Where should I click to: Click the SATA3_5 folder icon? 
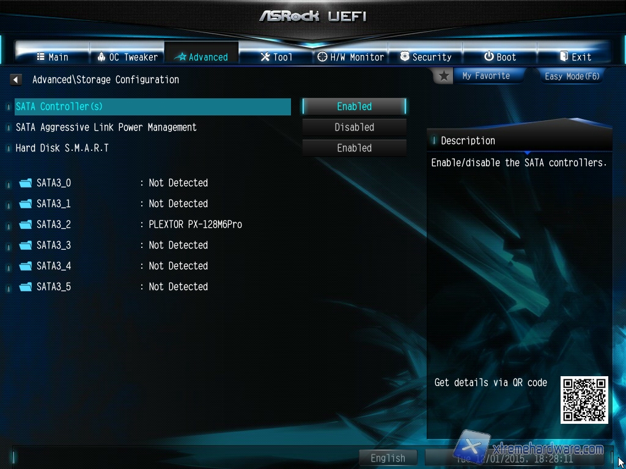tap(26, 287)
